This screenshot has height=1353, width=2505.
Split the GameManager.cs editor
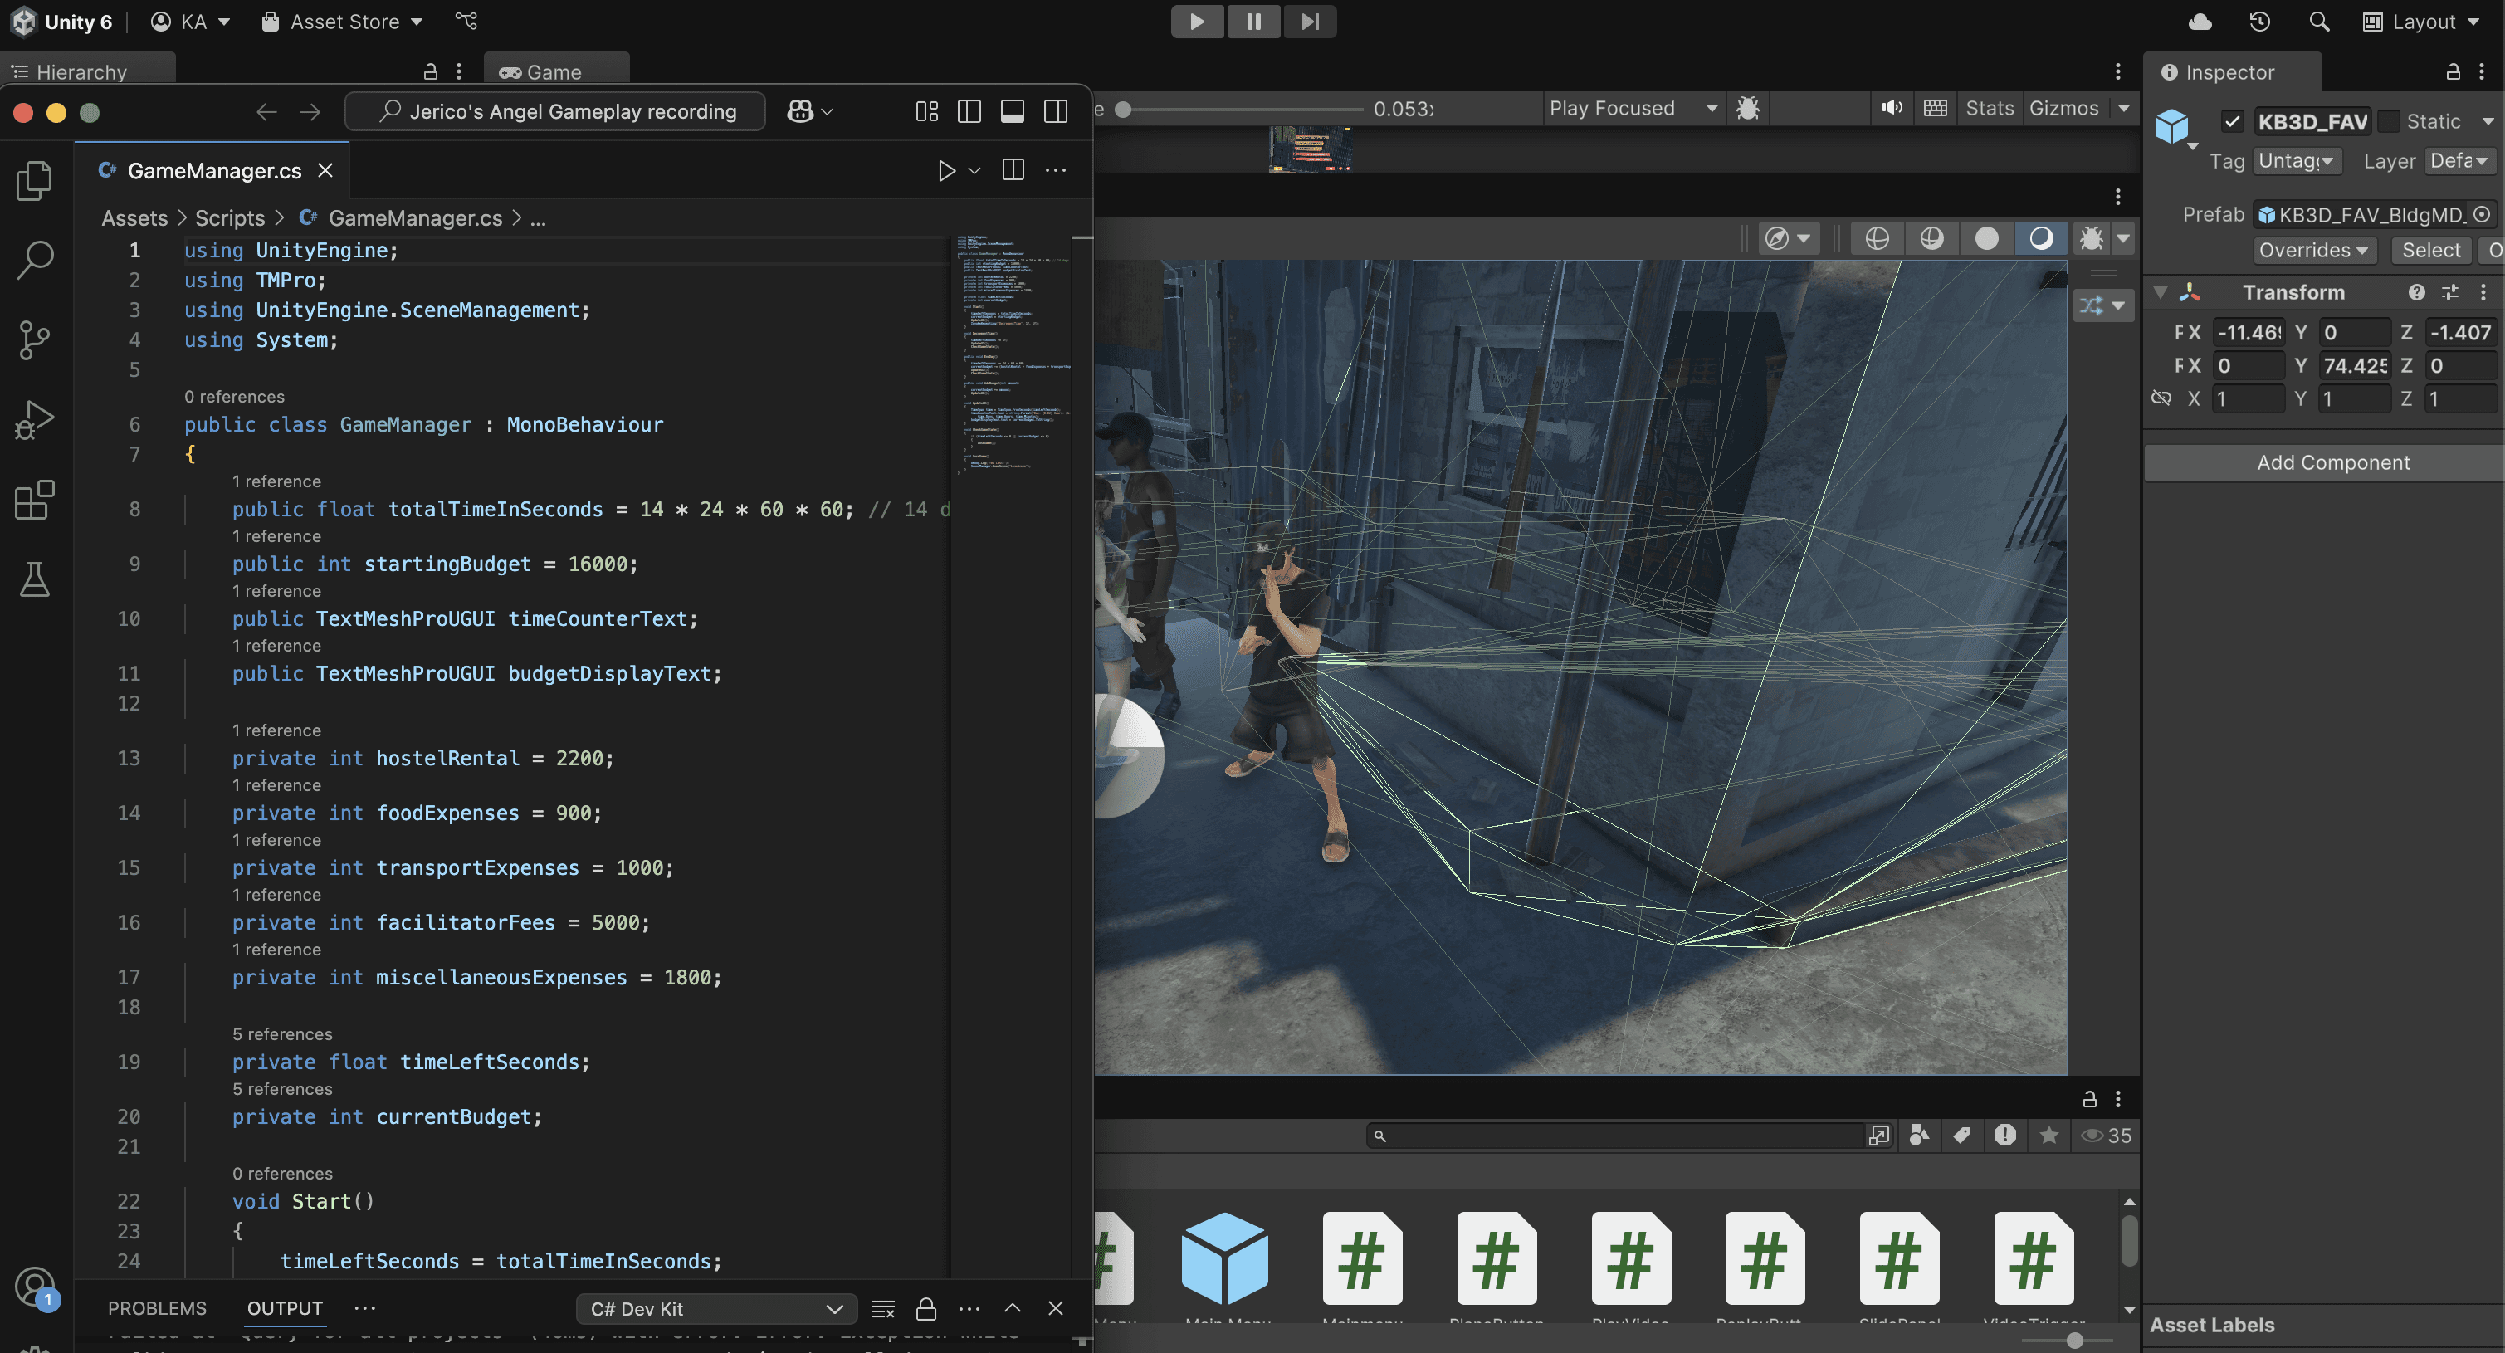(x=1013, y=170)
